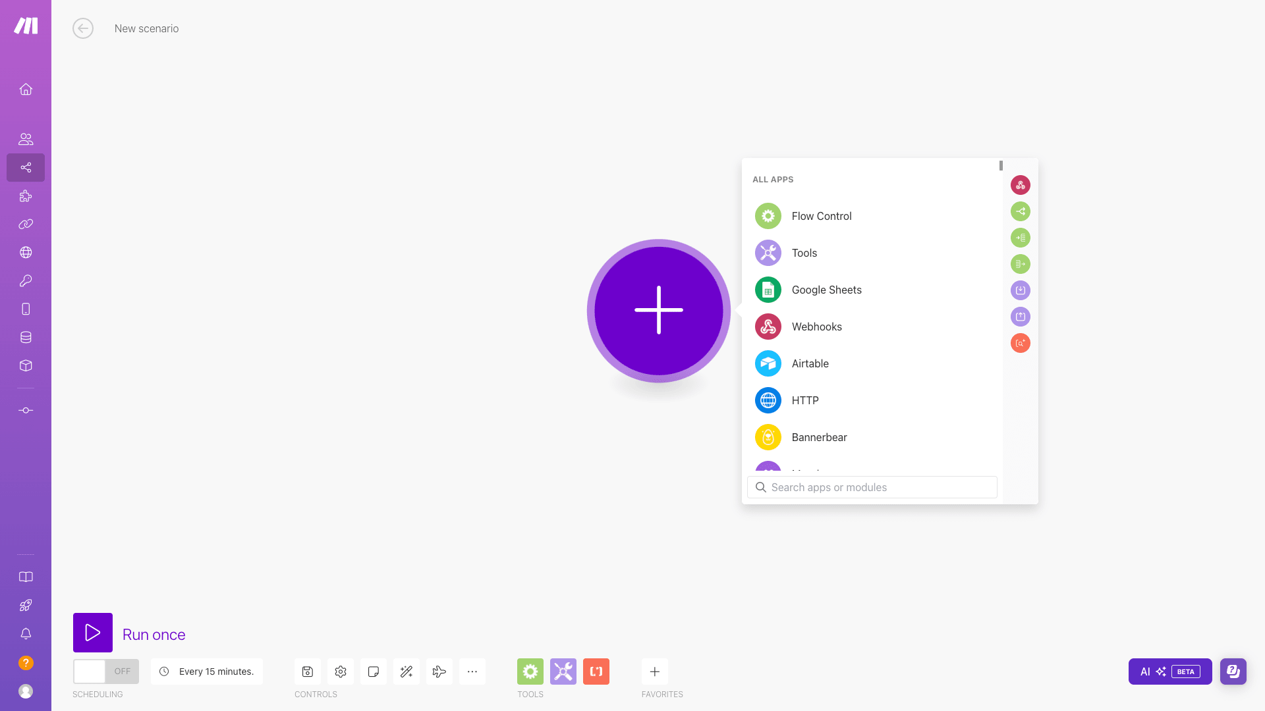Image resolution: width=1265 pixels, height=711 pixels.
Task: Select the Webhooks app icon
Action: (x=769, y=327)
